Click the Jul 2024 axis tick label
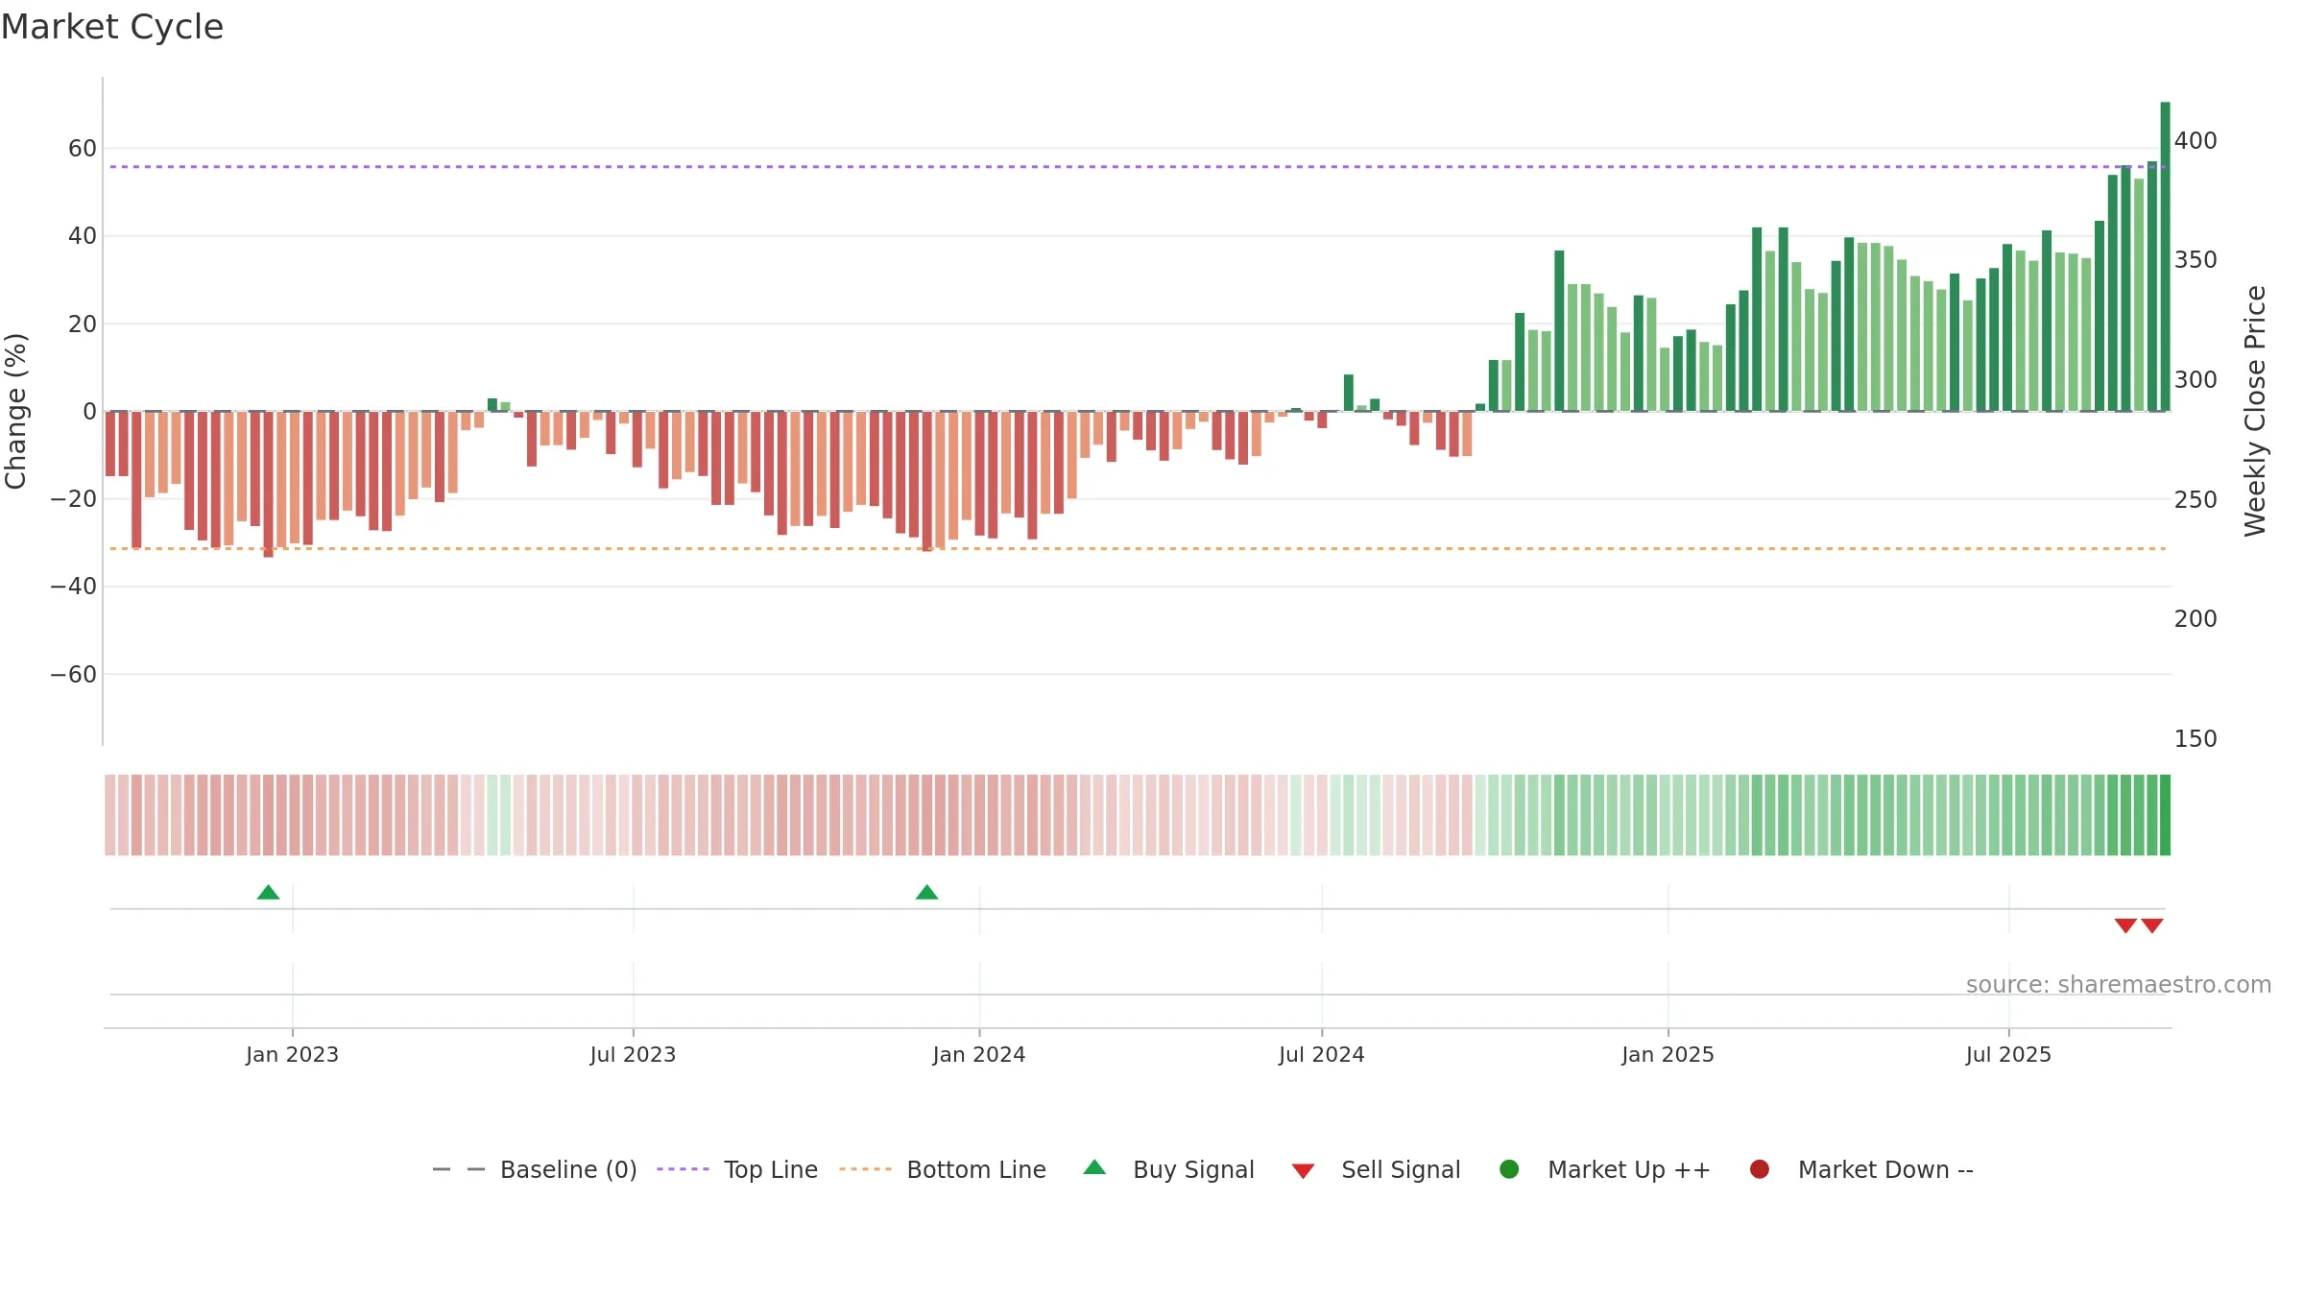Image resolution: width=2304 pixels, height=1296 pixels. (1321, 1055)
